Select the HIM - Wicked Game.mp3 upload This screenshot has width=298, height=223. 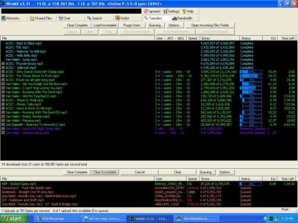point(19,184)
